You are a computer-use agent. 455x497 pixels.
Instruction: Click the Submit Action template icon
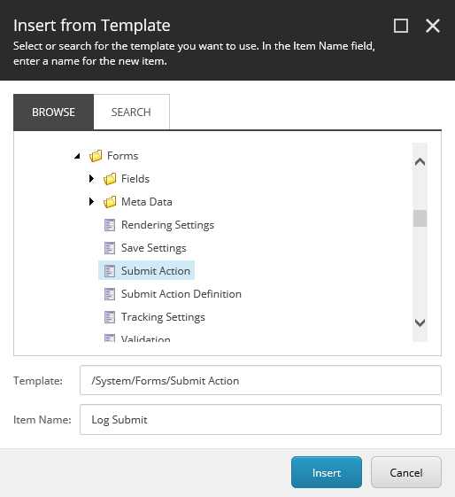point(110,271)
